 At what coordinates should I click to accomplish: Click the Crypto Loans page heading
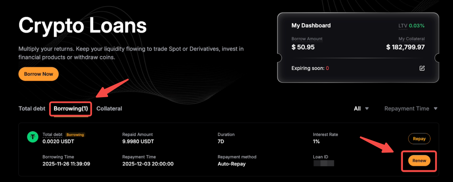[83, 25]
